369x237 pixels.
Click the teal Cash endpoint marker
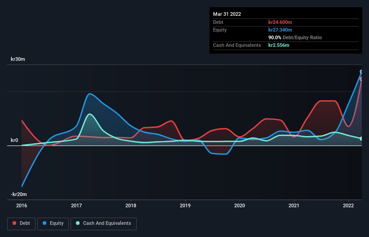361,139
